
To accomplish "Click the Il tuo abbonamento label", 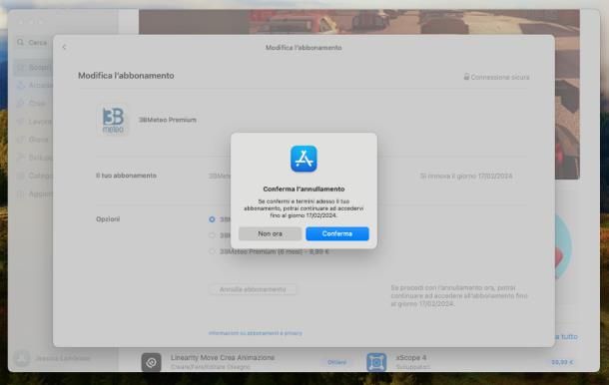I will (126, 176).
